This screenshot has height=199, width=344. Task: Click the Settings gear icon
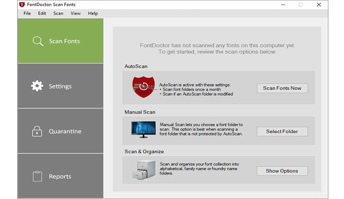(37, 86)
